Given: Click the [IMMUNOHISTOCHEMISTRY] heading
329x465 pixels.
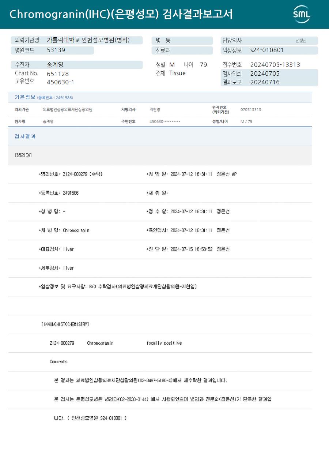Looking at the screenshot, I should coord(65,325).
